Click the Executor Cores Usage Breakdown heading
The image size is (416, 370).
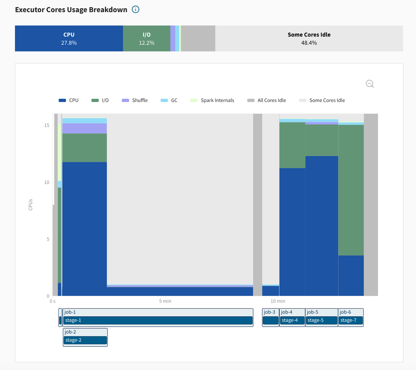71,10
